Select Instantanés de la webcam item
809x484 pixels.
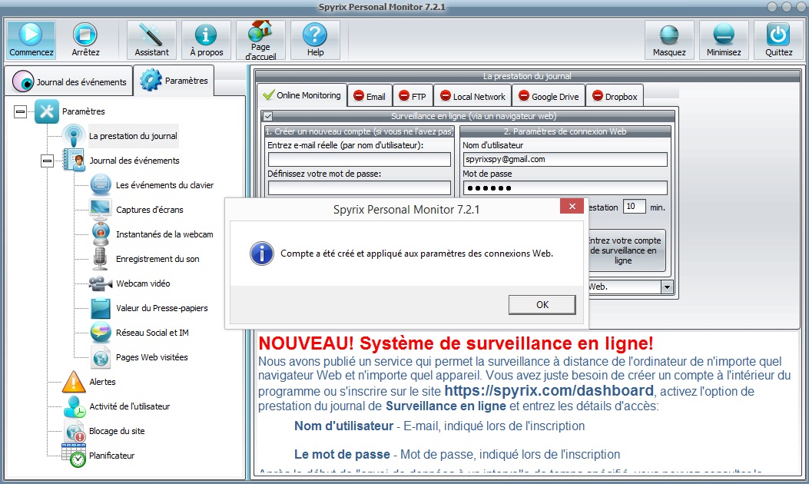164,234
